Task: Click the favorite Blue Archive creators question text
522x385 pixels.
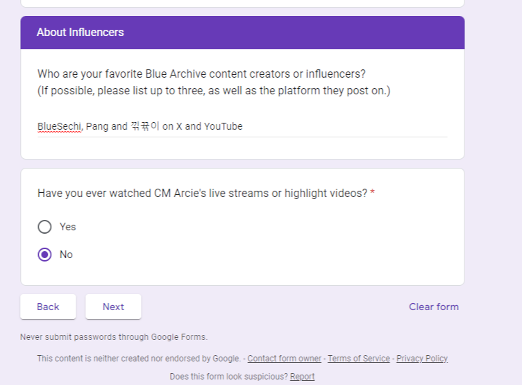Action: tap(214, 82)
